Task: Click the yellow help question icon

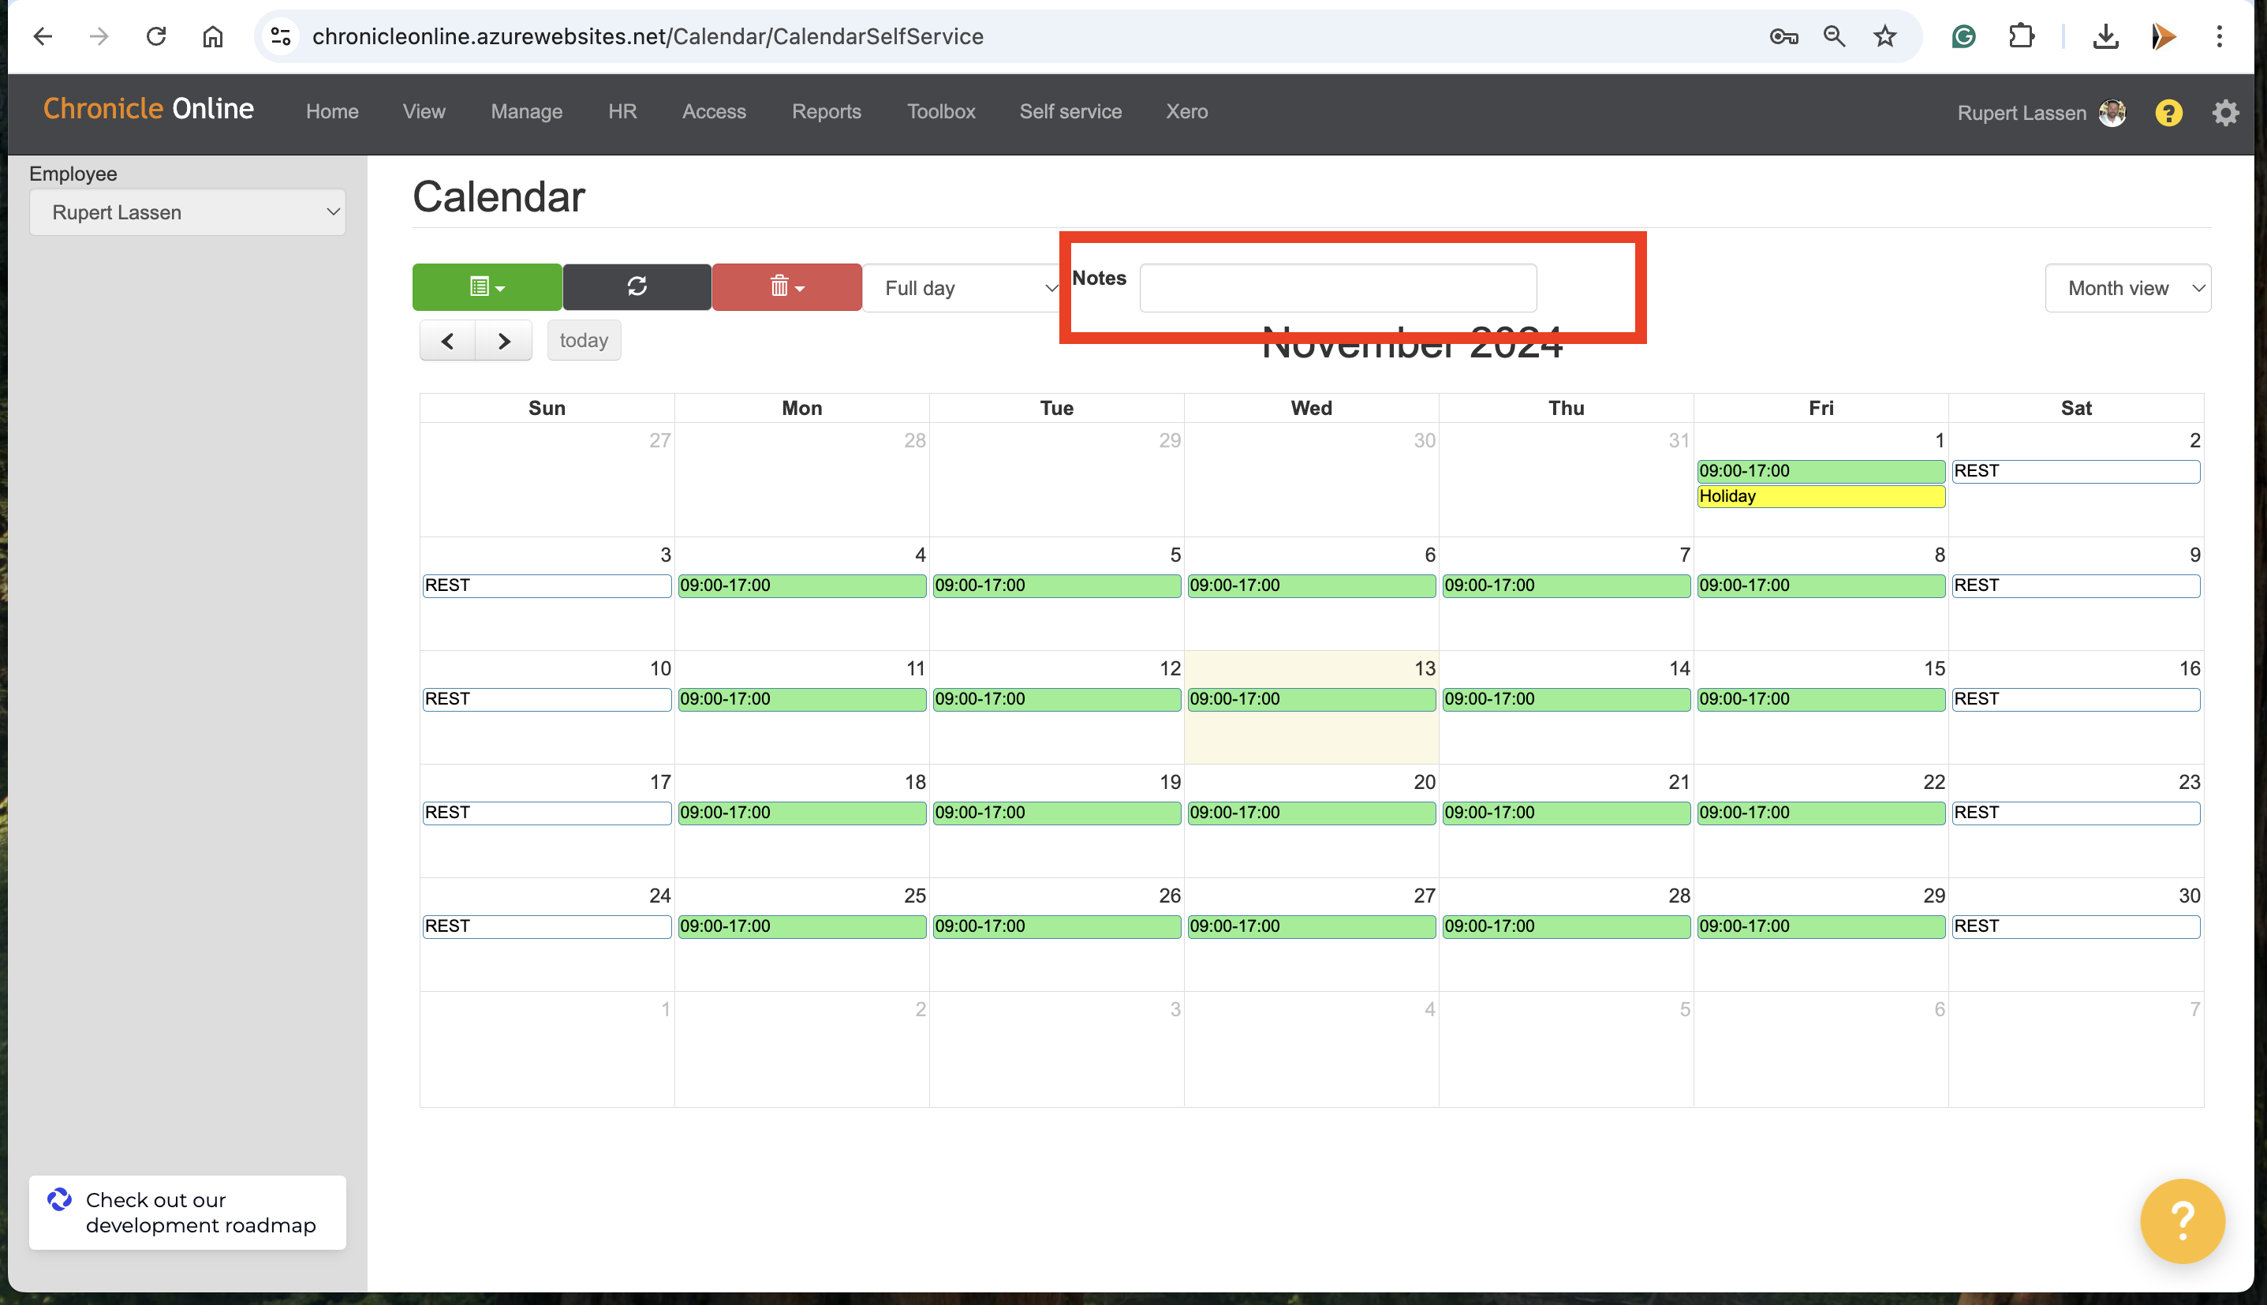Action: (x=2168, y=113)
